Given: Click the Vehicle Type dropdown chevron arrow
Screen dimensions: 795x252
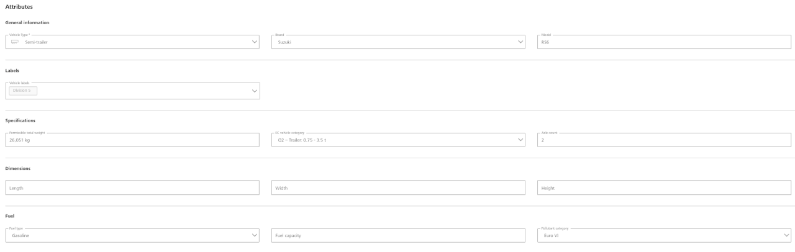Looking at the screenshot, I should (x=255, y=42).
